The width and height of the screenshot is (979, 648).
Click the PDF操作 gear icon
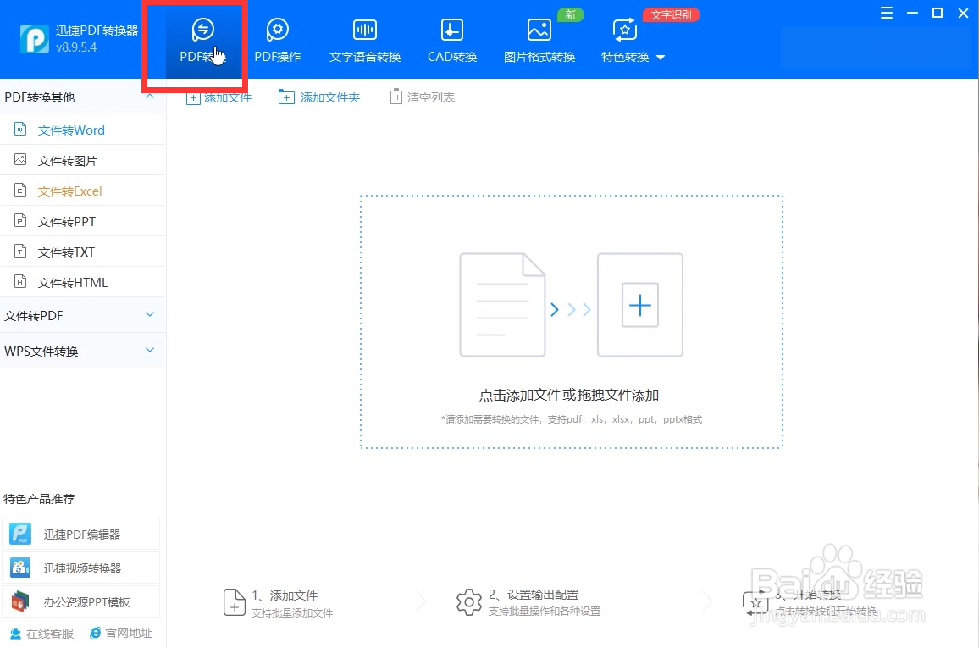278,30
